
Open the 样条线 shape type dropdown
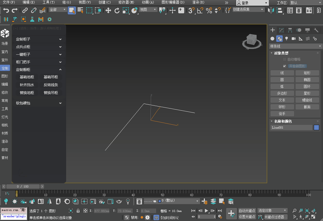point(296,46)
